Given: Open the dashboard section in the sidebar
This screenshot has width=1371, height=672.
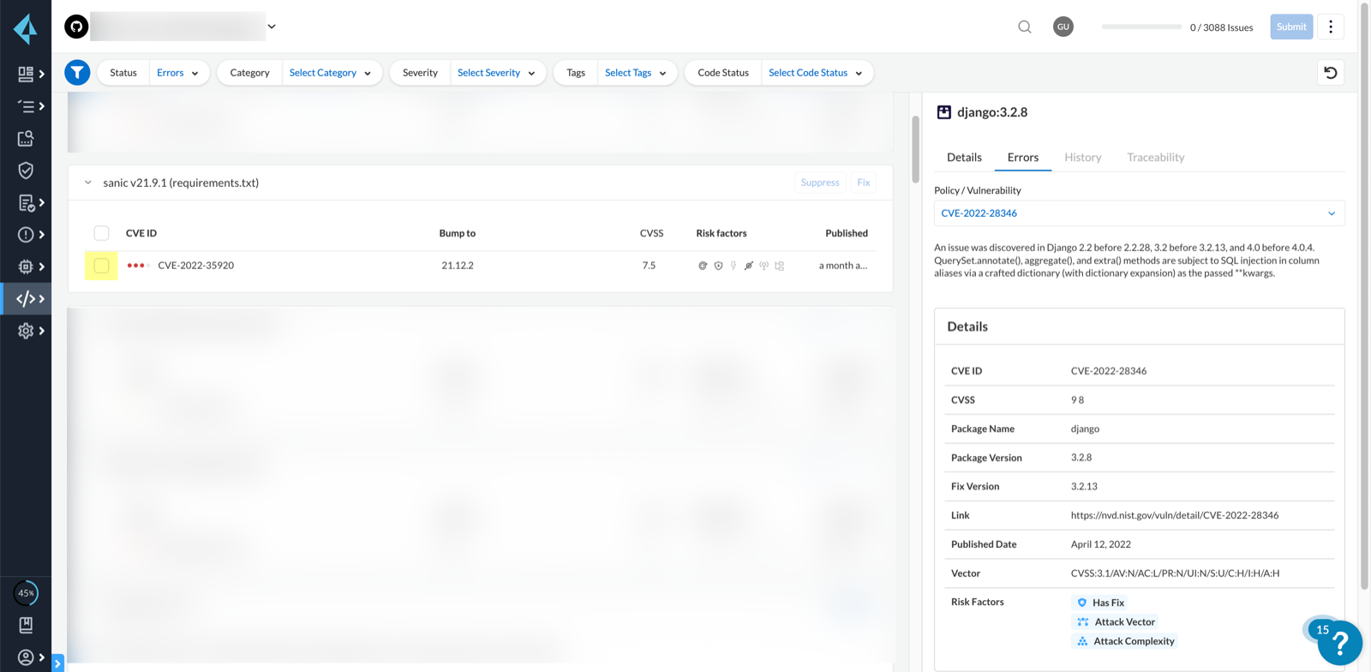Looking at the screenshot, I should [x=26, y=74].
